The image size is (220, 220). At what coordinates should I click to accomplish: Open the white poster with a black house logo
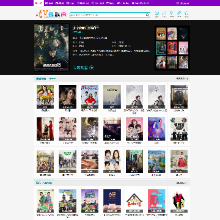pos(134,200)
